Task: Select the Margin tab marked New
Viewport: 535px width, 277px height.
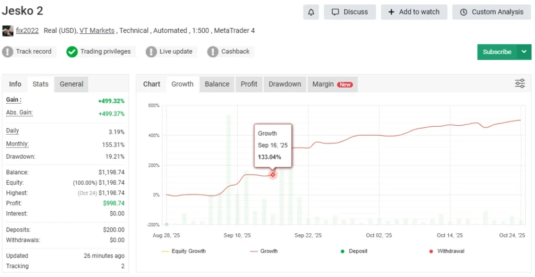Action: click(x=332, y=84)
